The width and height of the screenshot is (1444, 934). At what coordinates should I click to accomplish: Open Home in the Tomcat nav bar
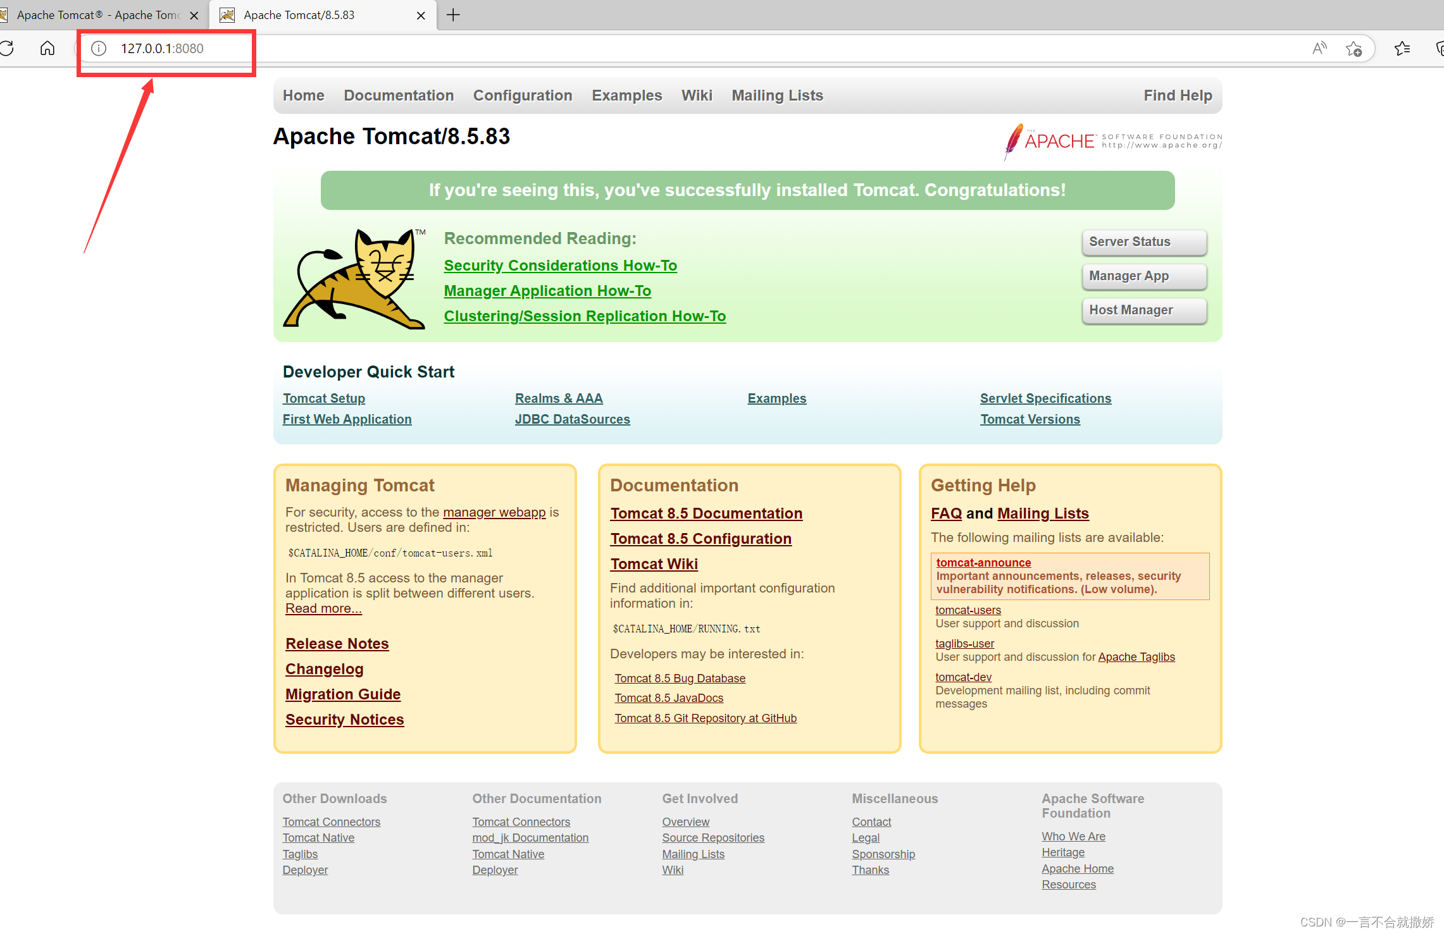coord(304,95)
